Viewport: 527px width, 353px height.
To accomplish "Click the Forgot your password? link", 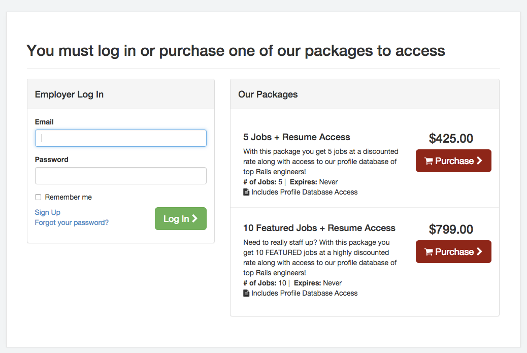I will 72,222.
